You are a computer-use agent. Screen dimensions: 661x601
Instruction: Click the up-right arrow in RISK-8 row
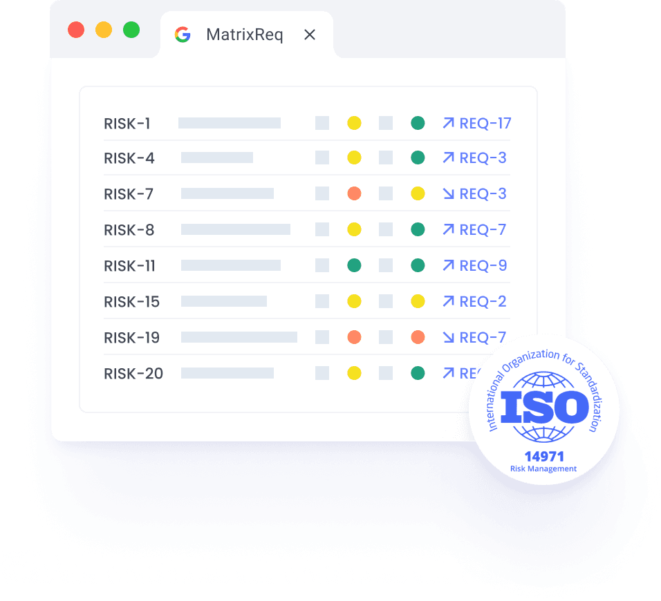[448, 229]
